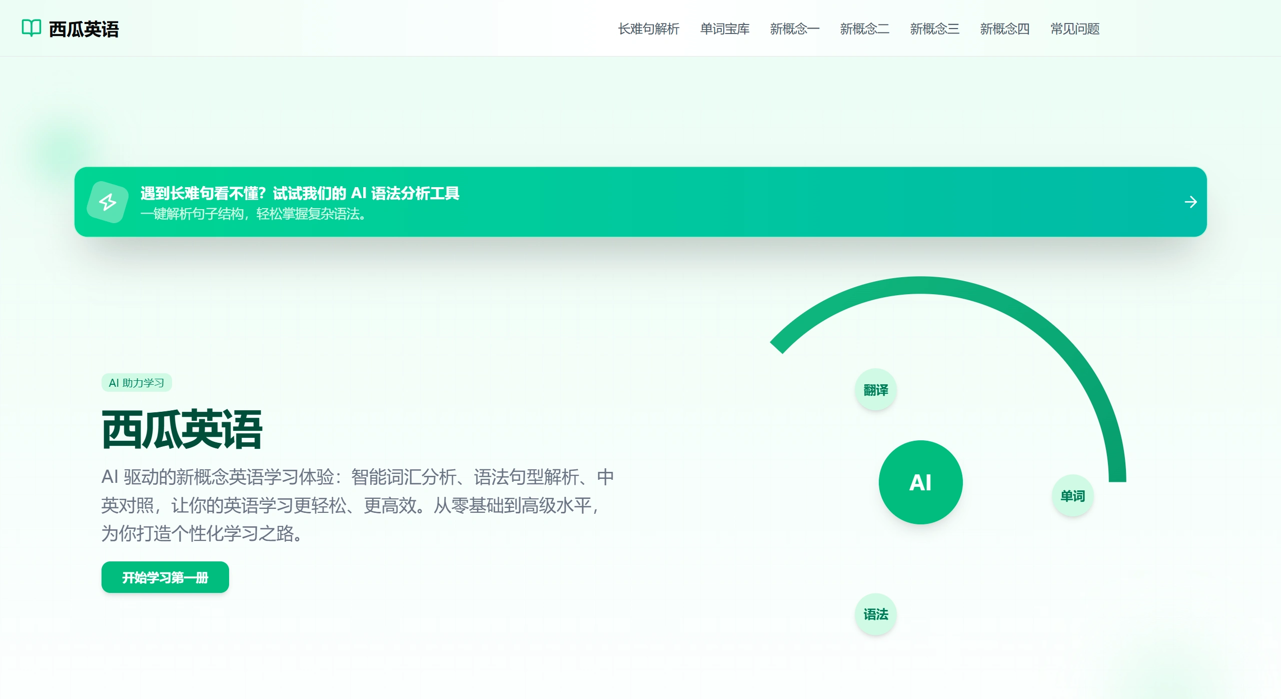Switch to the 新概念二 section
The image size is (1281, 699).
tap(864, 30)
